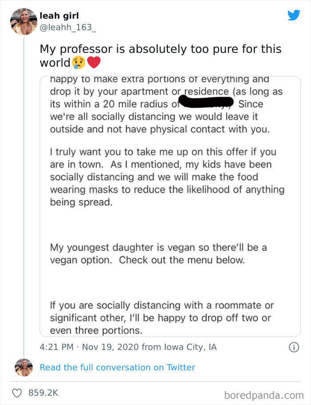Screen dimensions: 311x405
Task: Click the red heart emoji in the tweet
Action: (93, 62)
